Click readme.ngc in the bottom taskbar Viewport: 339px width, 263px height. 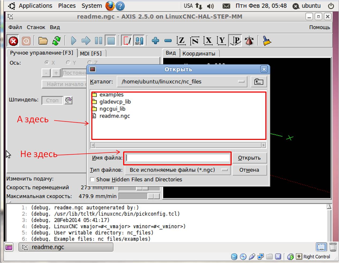(x=66, y=247)
